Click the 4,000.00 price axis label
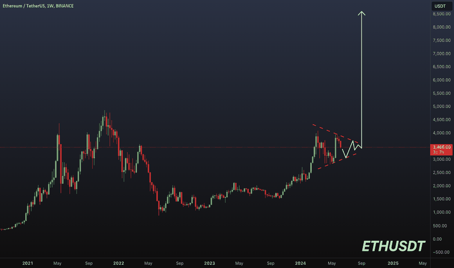 pos(441,133)
